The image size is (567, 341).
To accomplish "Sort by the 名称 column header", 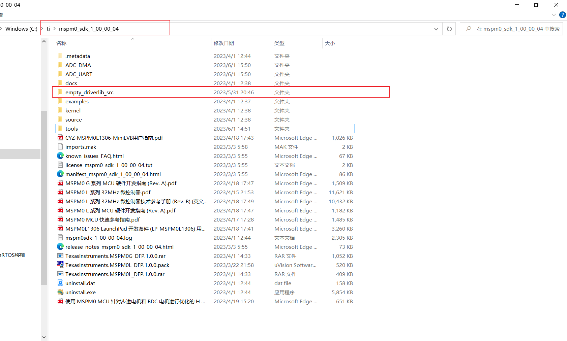I will pos(61,43).
